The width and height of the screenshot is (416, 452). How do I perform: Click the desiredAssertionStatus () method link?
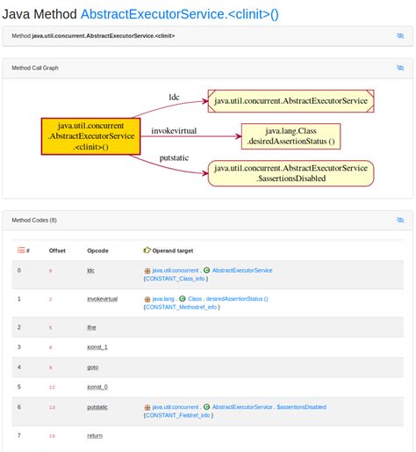237,299
